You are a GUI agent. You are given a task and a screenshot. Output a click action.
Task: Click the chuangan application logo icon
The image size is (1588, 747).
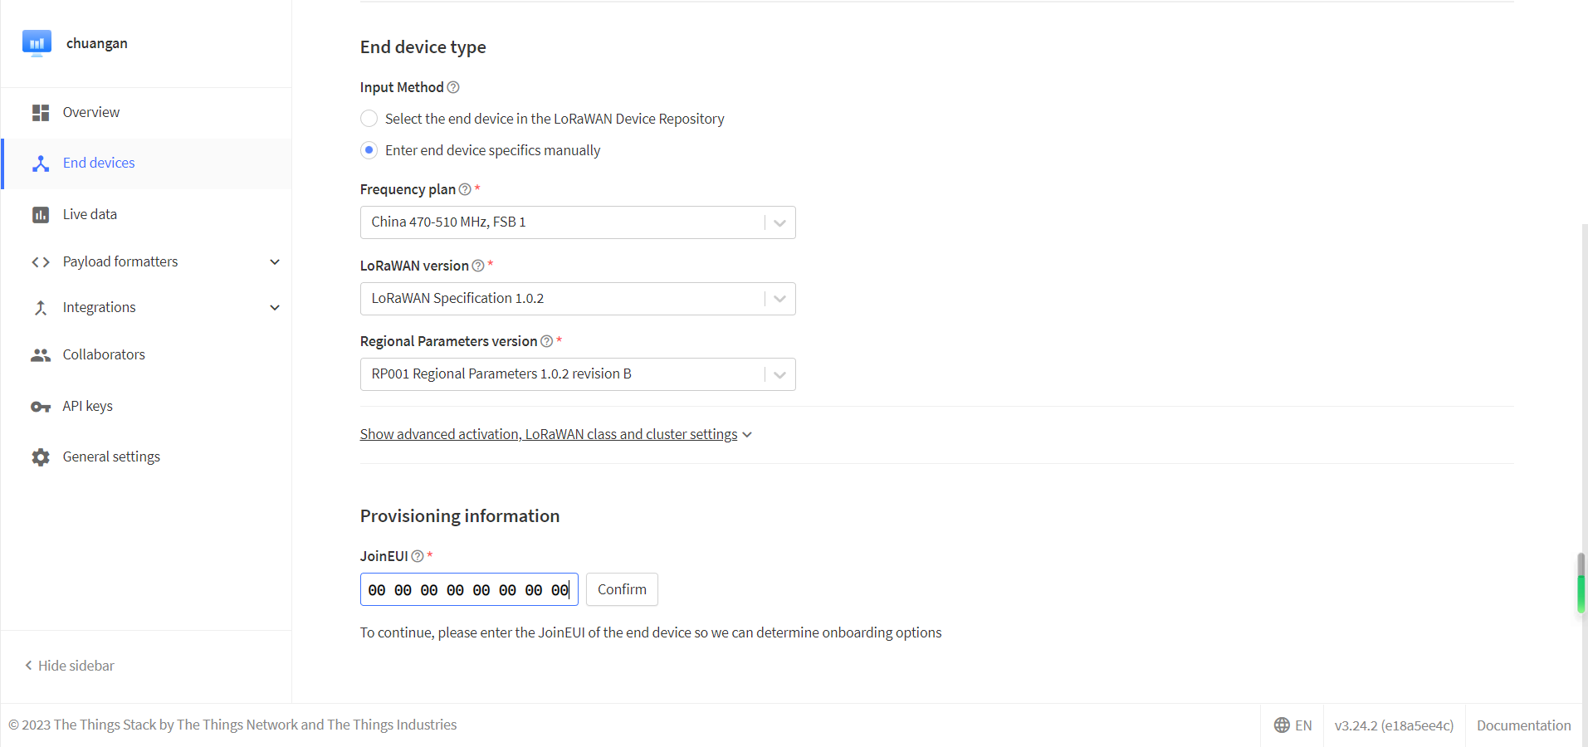click(37, 43)
